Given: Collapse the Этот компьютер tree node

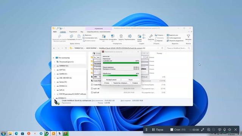Looking at the screenshot, I should coord(54,58).
